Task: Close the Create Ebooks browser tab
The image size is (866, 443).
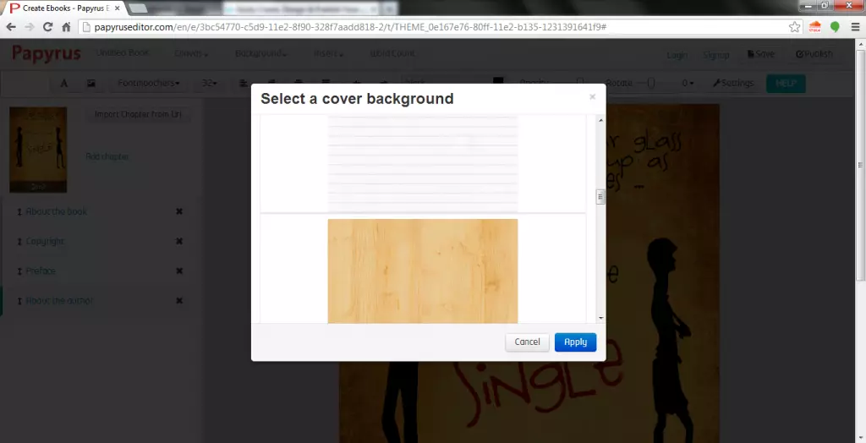Action: [x=117, y=8]
